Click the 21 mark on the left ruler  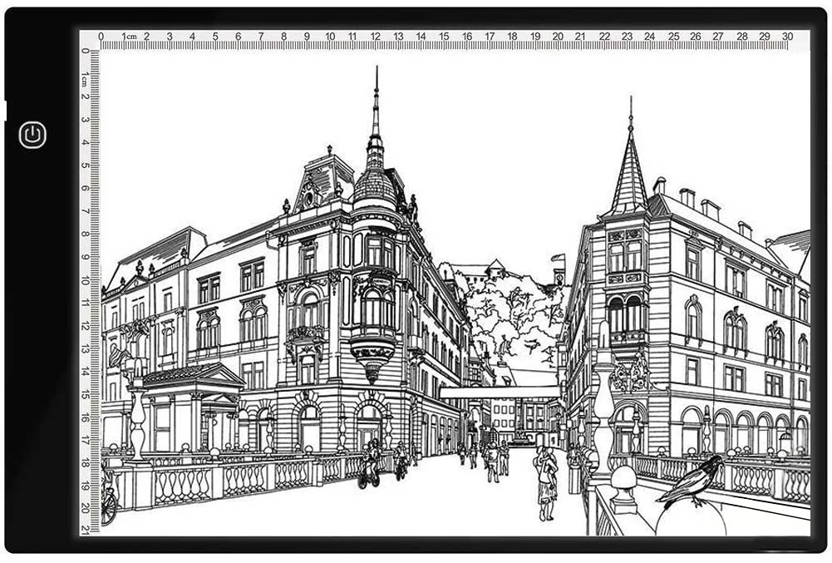pos(86,529)
